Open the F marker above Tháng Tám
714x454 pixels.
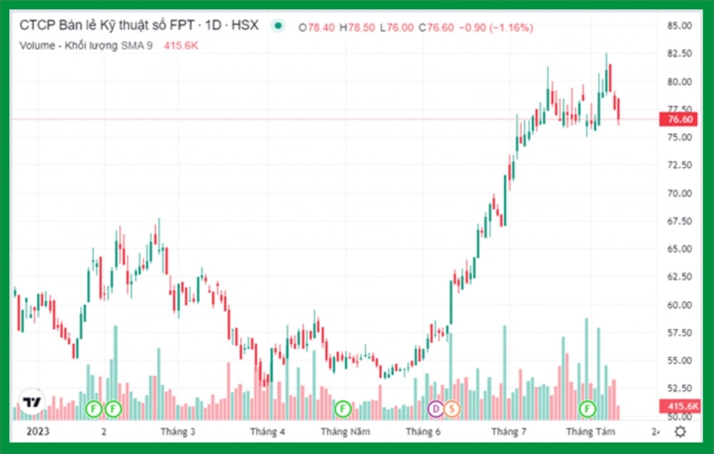click(588, 408)
